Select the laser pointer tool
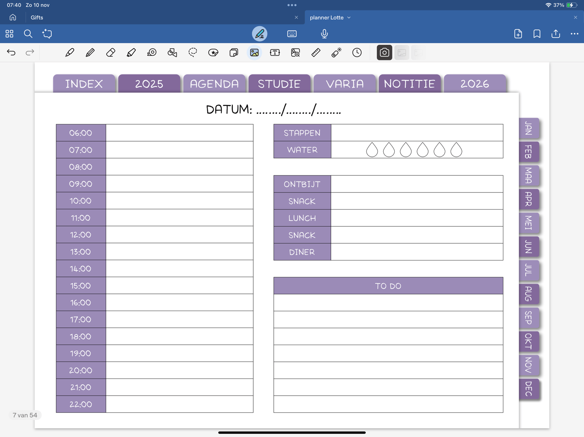The width and height of the screenshot is (584, 437). pos(336,52)
